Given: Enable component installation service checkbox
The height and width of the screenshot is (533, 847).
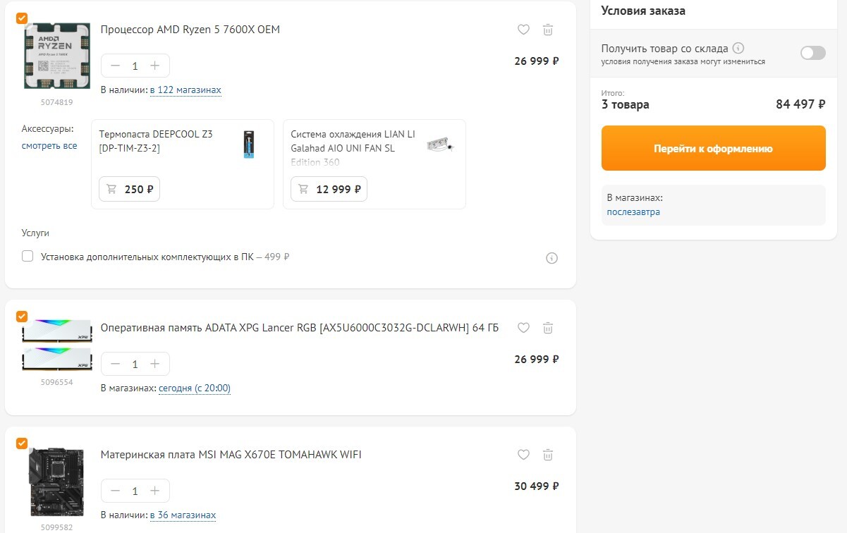Looking at the screenshot, I should pos(28,257).
